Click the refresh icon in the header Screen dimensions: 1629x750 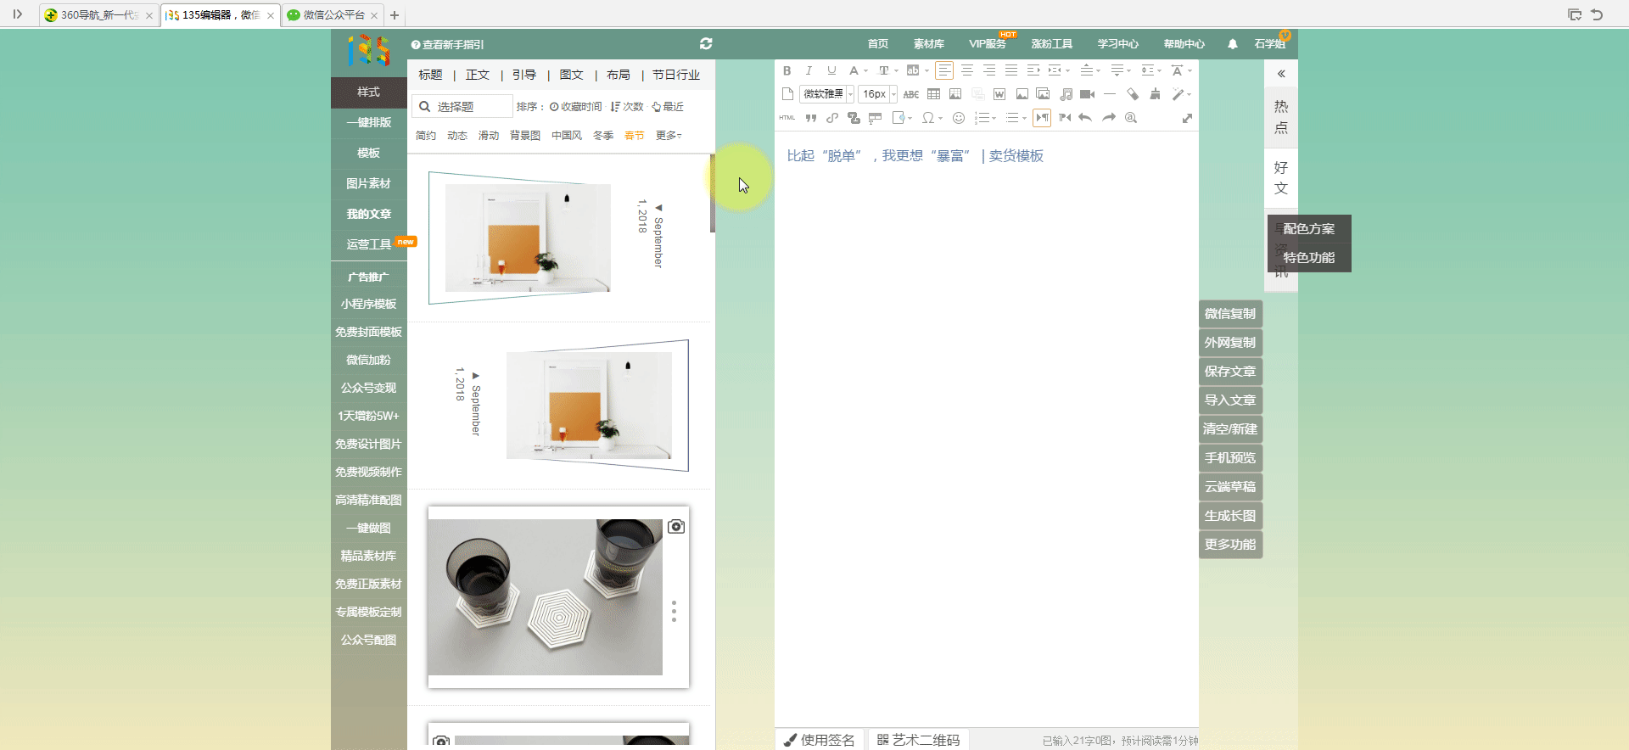tap(706, 43)
